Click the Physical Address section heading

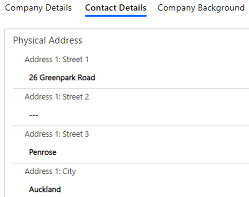(48, 41)
